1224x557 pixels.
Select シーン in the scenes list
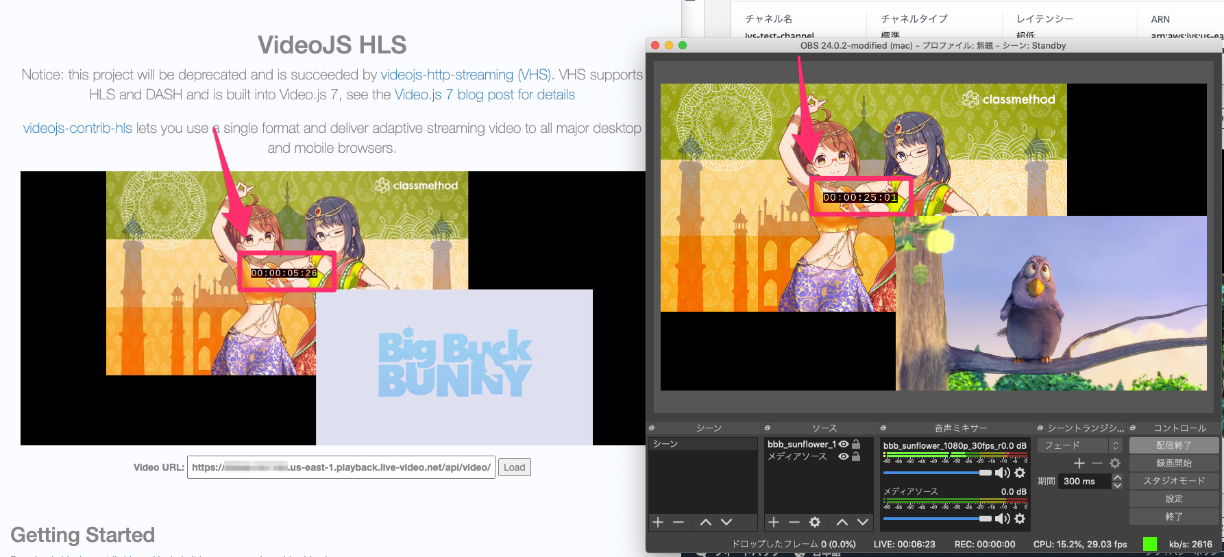pyautogui.click(x=702, y=444)
